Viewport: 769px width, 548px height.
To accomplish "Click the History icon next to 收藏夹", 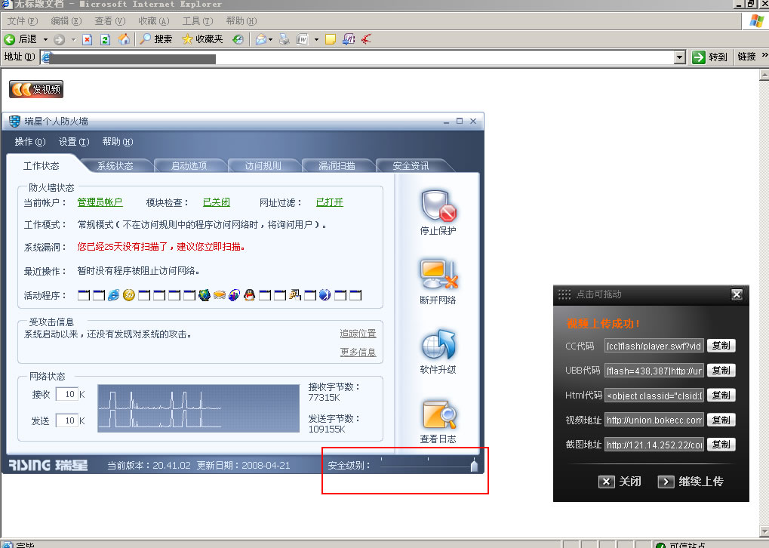I will (x=238, y=39).
